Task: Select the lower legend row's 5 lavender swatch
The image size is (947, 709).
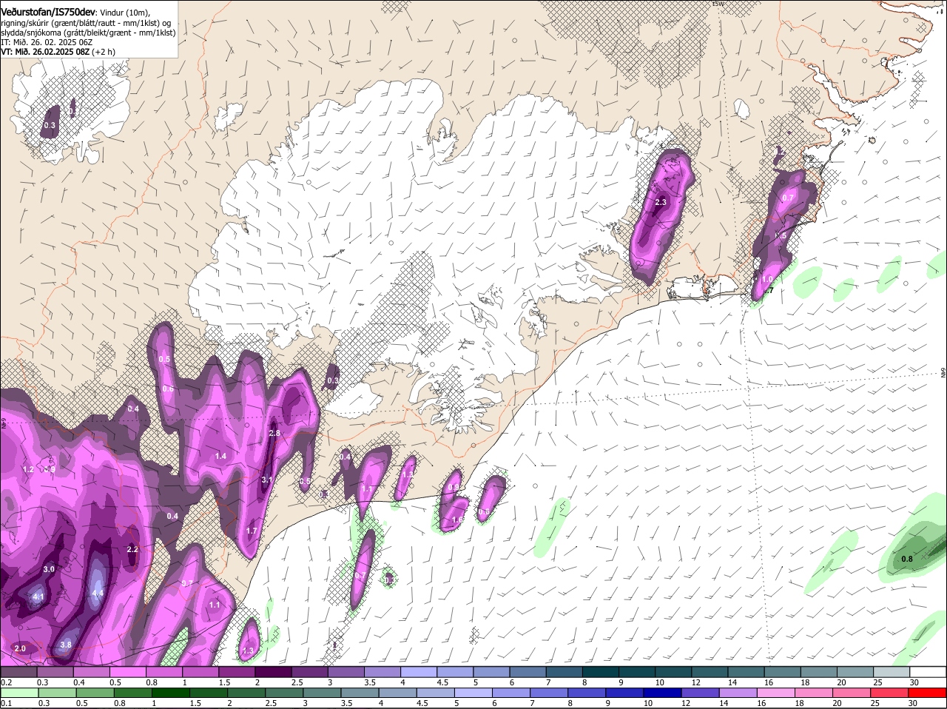Action: click(x=473, y=693)
